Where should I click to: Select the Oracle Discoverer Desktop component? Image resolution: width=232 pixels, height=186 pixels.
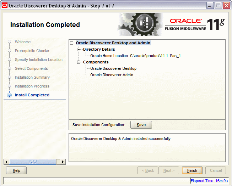[113, 68]
